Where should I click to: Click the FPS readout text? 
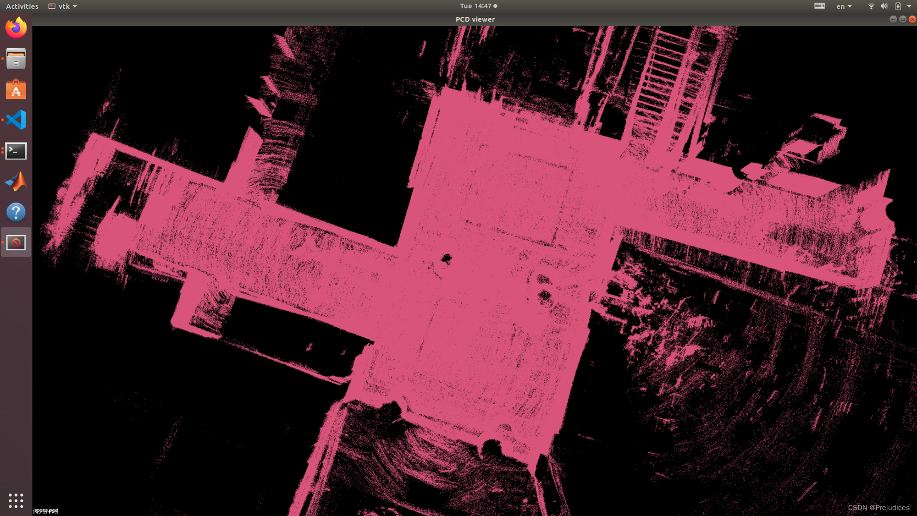point(46,512)
